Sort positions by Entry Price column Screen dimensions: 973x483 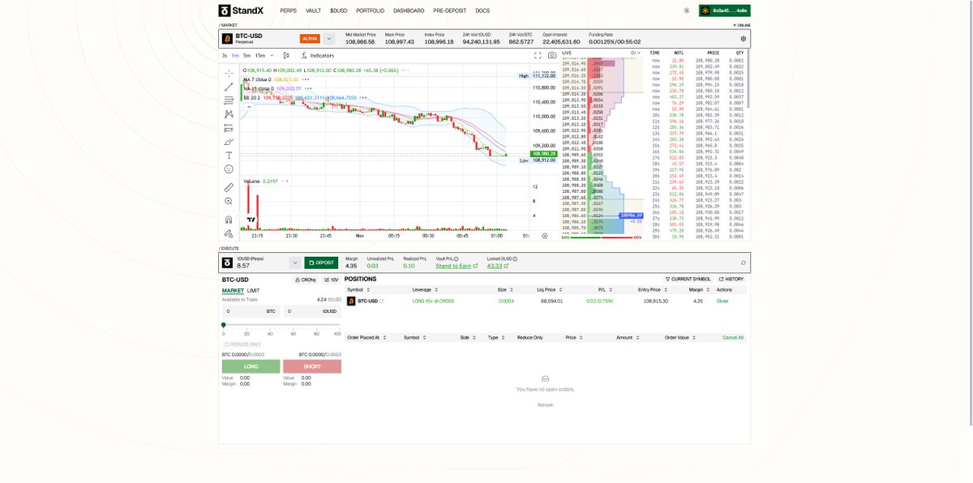(654, 289)
